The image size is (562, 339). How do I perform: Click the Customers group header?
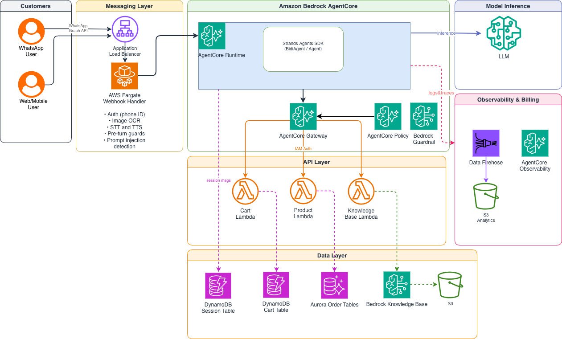coord(36,6)
